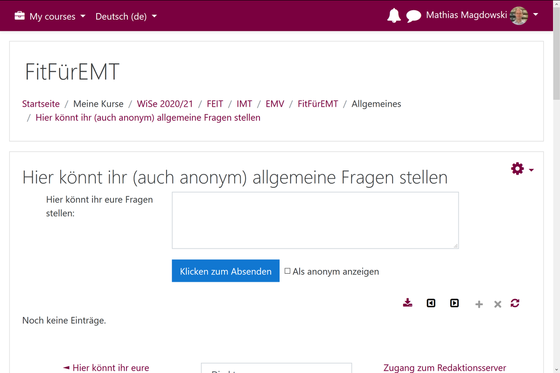This screenshot has height=373, width=560.
Task: Click the refresh entries icon
Action: coord(515,303)
